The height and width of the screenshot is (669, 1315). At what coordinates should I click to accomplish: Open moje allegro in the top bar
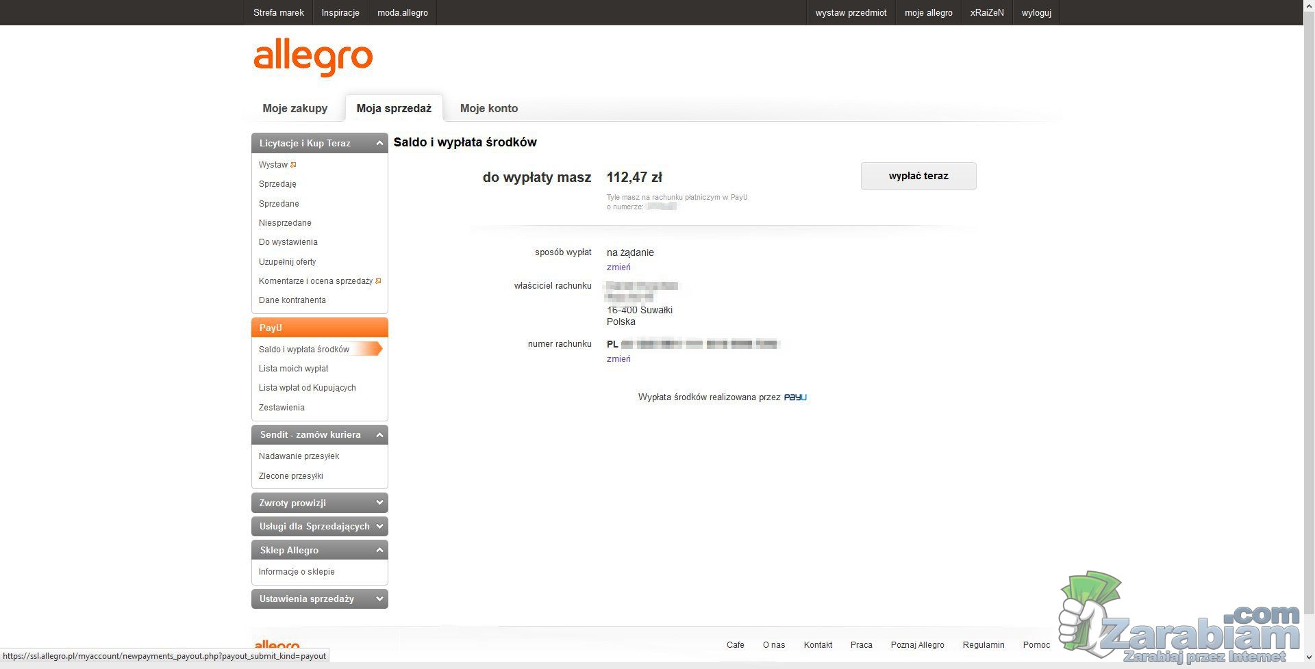tap(929, 12)
